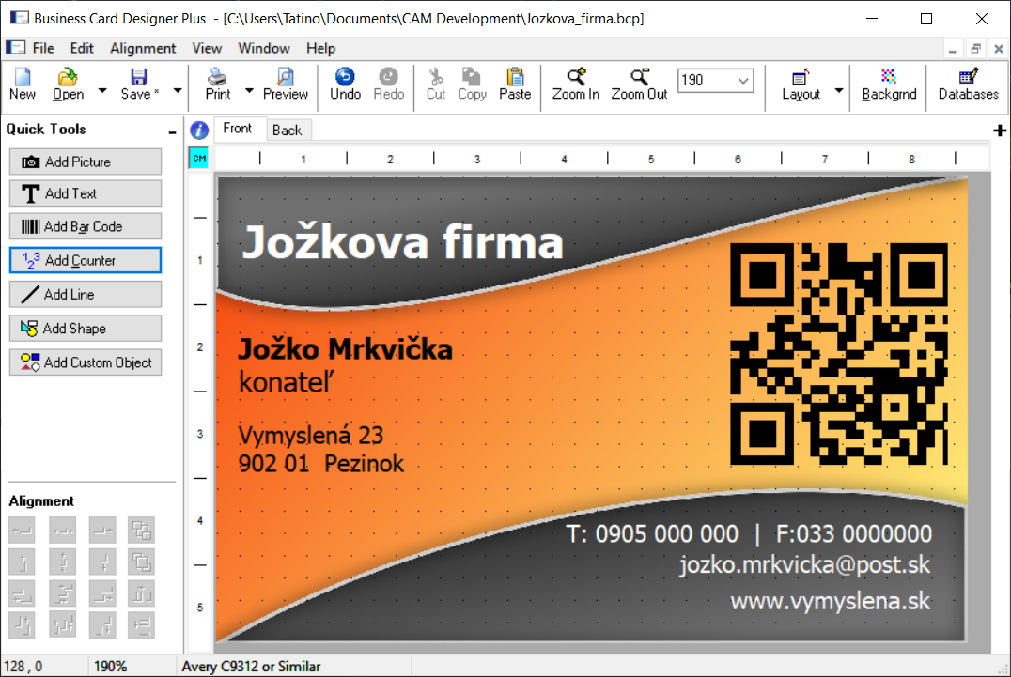
Task: Collapse the Quick Tools panel
Action: (172, 132)
